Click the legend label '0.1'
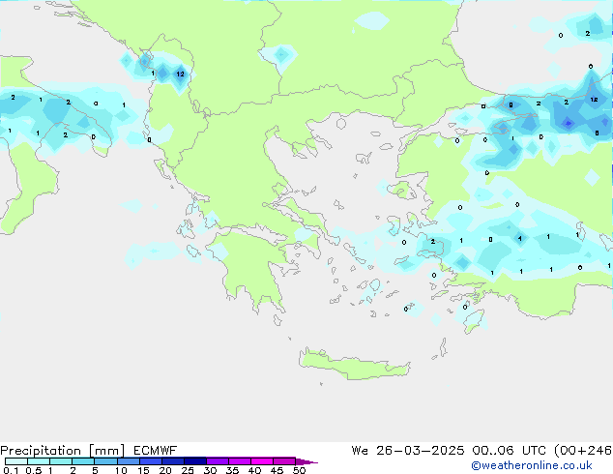Image resolution: width=613 pixels, height=474 pixels. [11, 470]
